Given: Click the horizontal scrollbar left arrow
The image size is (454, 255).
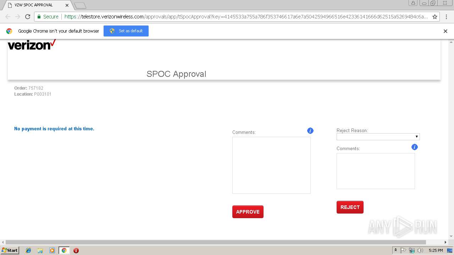Looking at the screenshot, I should (3, 242).
